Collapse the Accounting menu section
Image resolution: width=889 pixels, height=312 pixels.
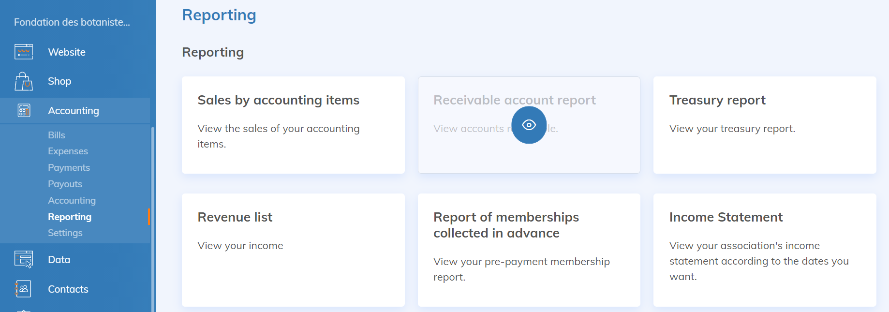point(74,111)
